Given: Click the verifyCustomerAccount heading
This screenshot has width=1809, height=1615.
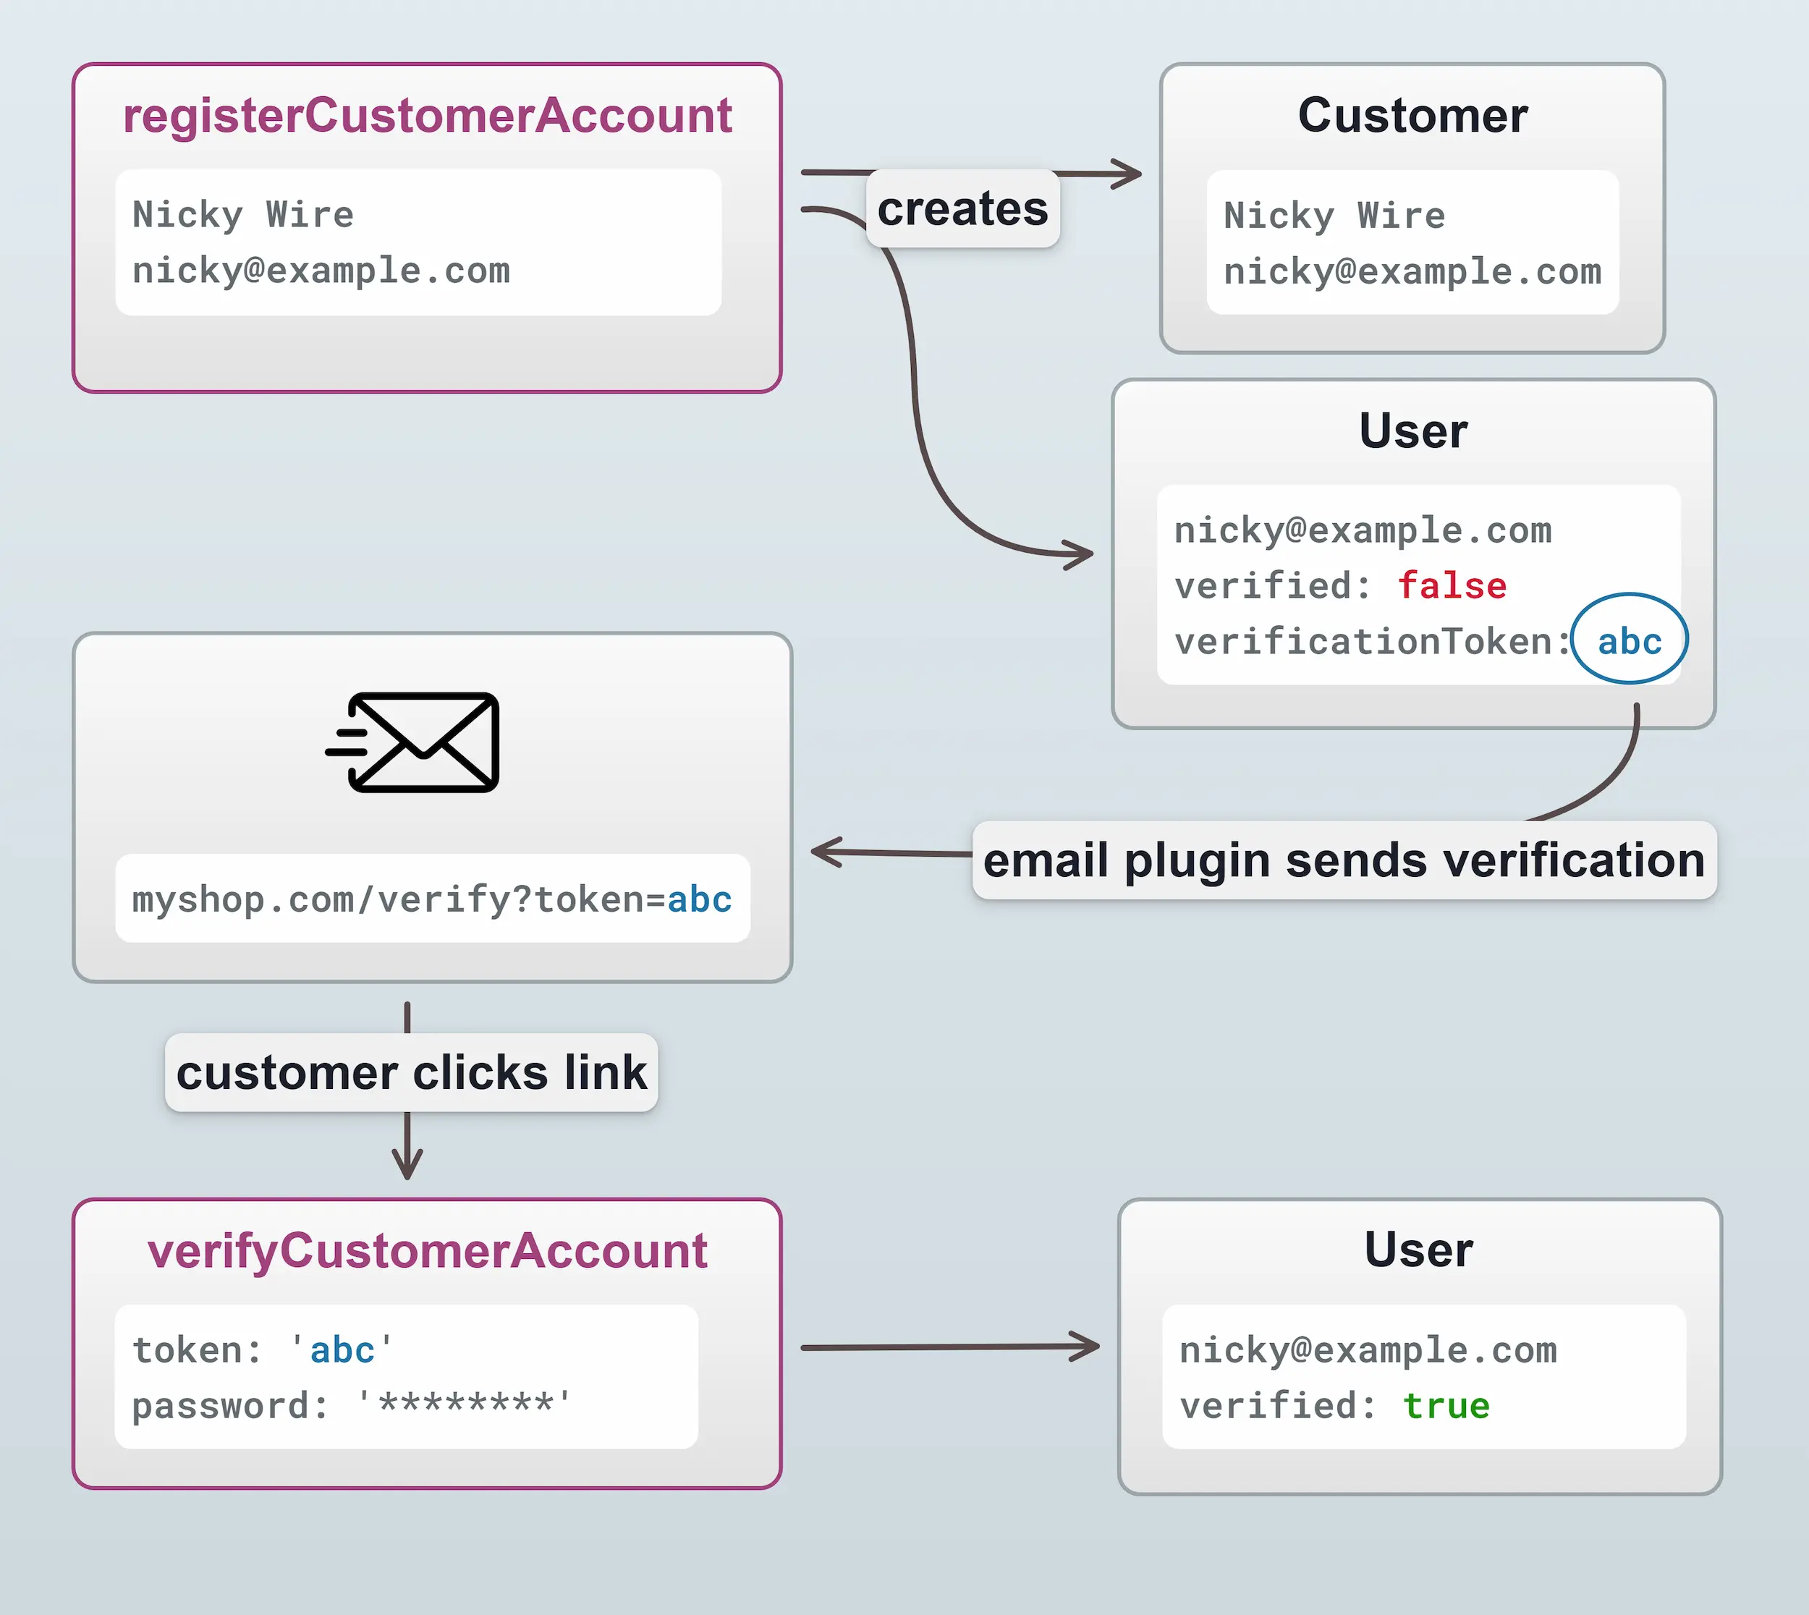Looking at the screenshot, I should pos(427,1250).
